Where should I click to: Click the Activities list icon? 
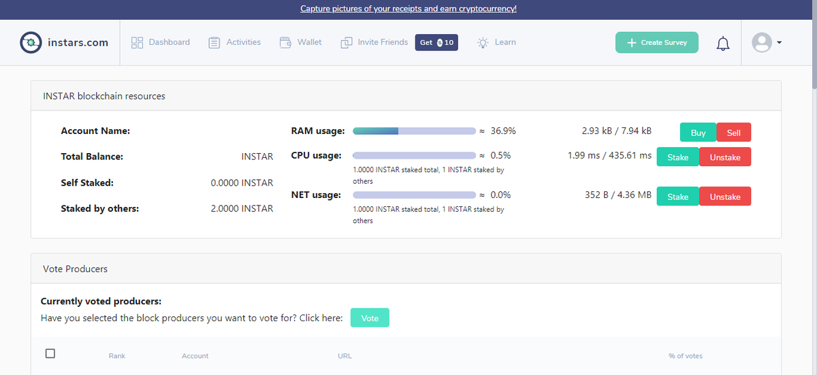(x=214, y=42)
